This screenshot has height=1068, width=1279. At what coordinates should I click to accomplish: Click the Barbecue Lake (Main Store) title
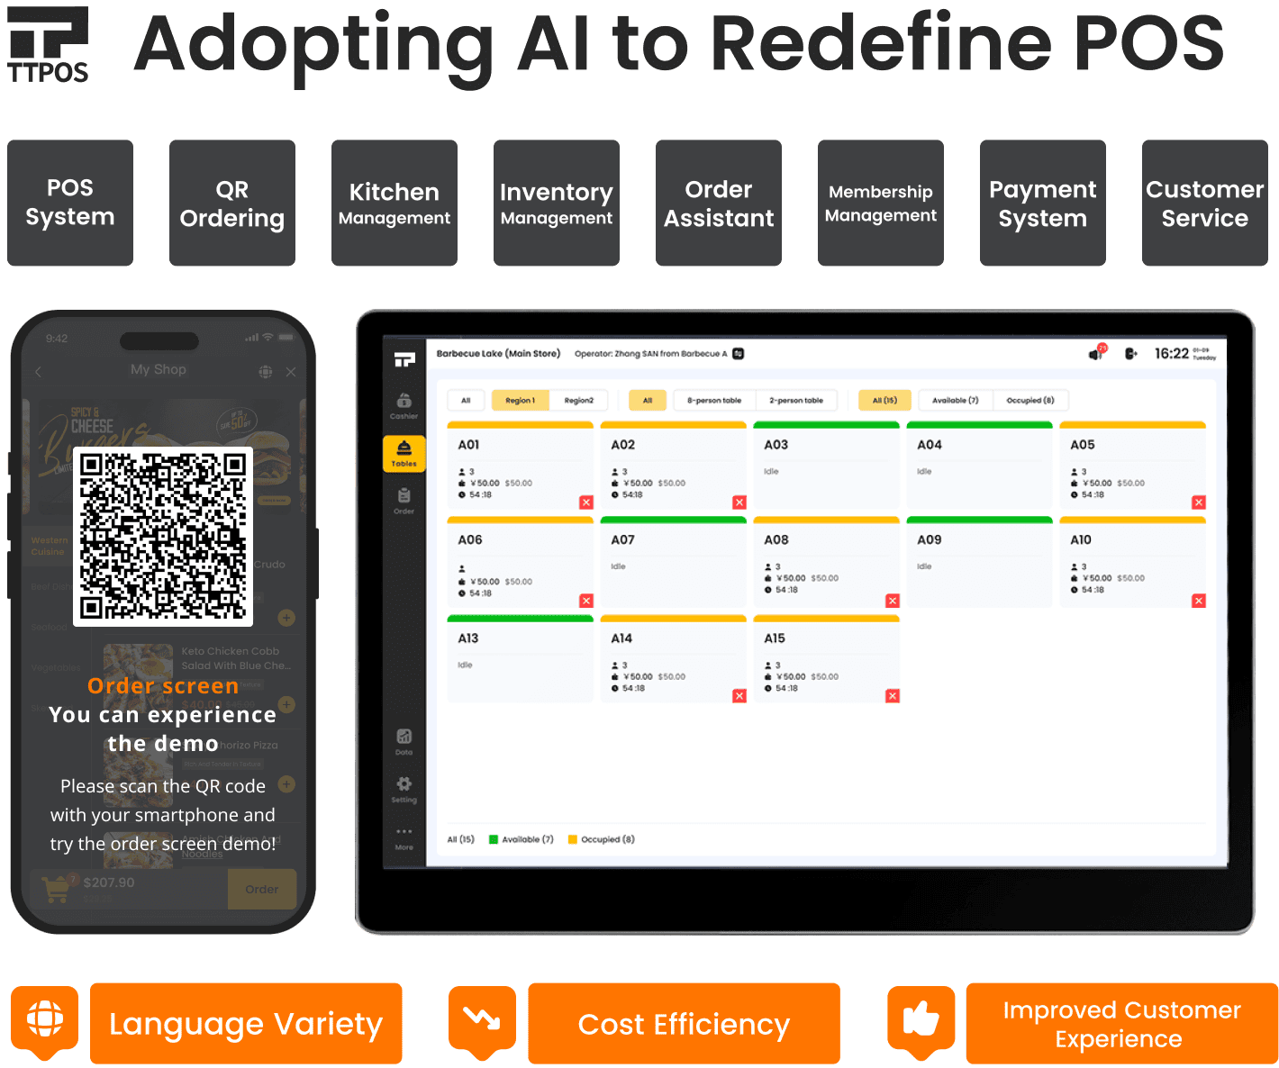(498, 354)
